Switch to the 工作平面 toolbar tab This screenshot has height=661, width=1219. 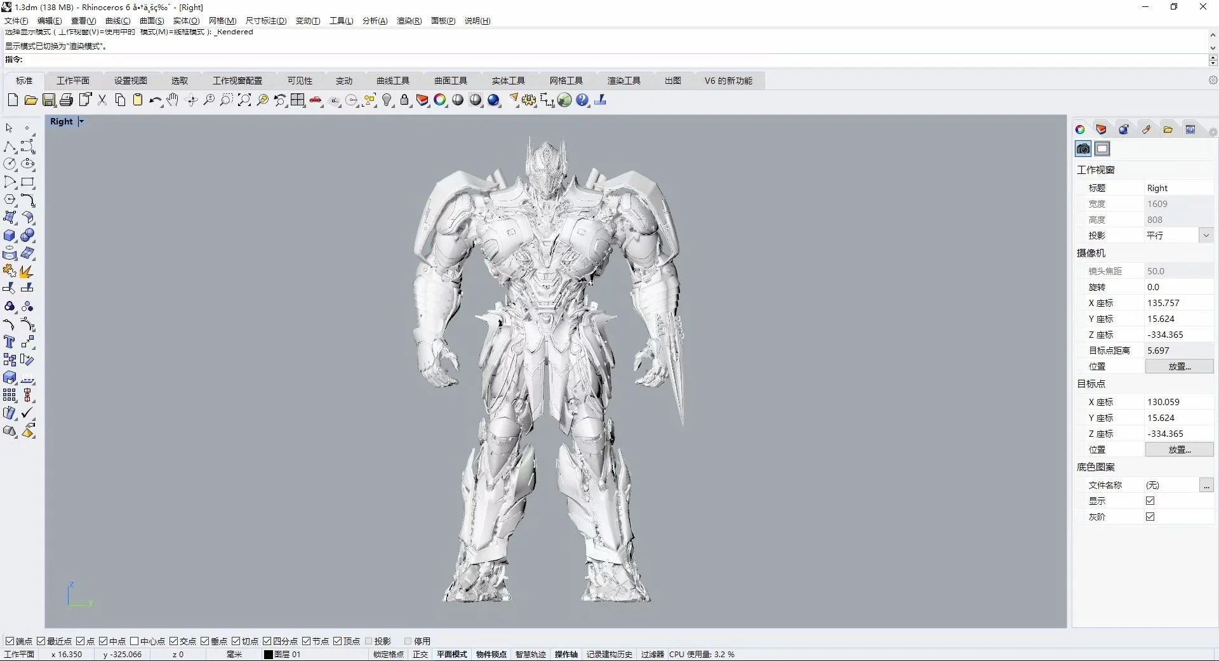[73, 81]
